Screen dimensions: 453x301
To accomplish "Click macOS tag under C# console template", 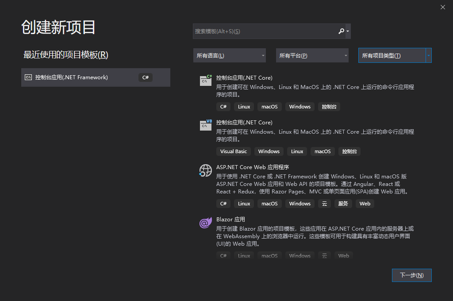I will (269, 107).
